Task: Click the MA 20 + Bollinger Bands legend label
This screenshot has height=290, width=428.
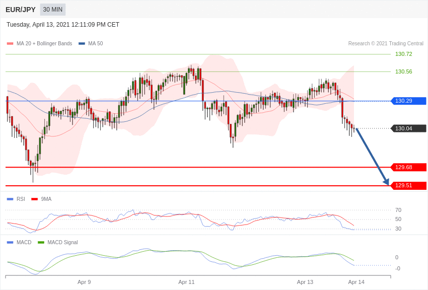Action: click(x=44, y=44)
